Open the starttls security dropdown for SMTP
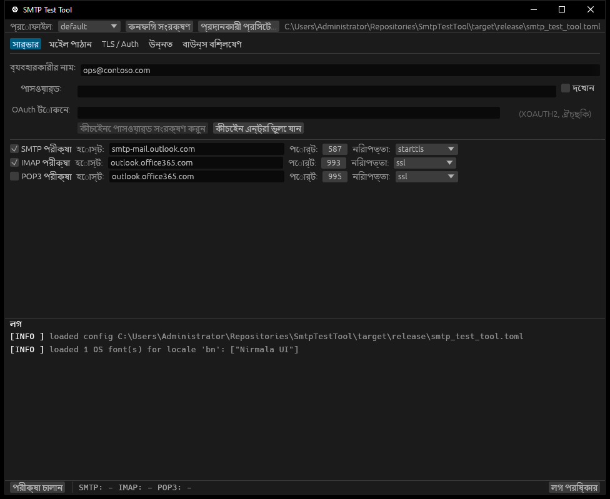The image size is (610, 499). point(426,149)
